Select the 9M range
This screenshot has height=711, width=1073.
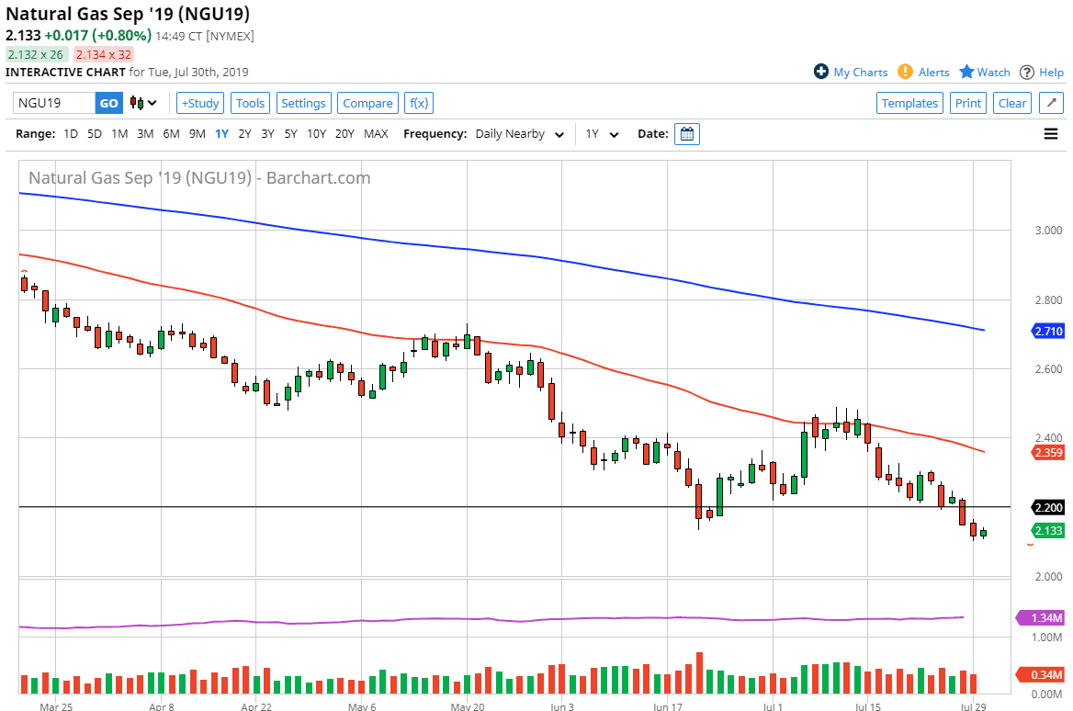[198, 134]
